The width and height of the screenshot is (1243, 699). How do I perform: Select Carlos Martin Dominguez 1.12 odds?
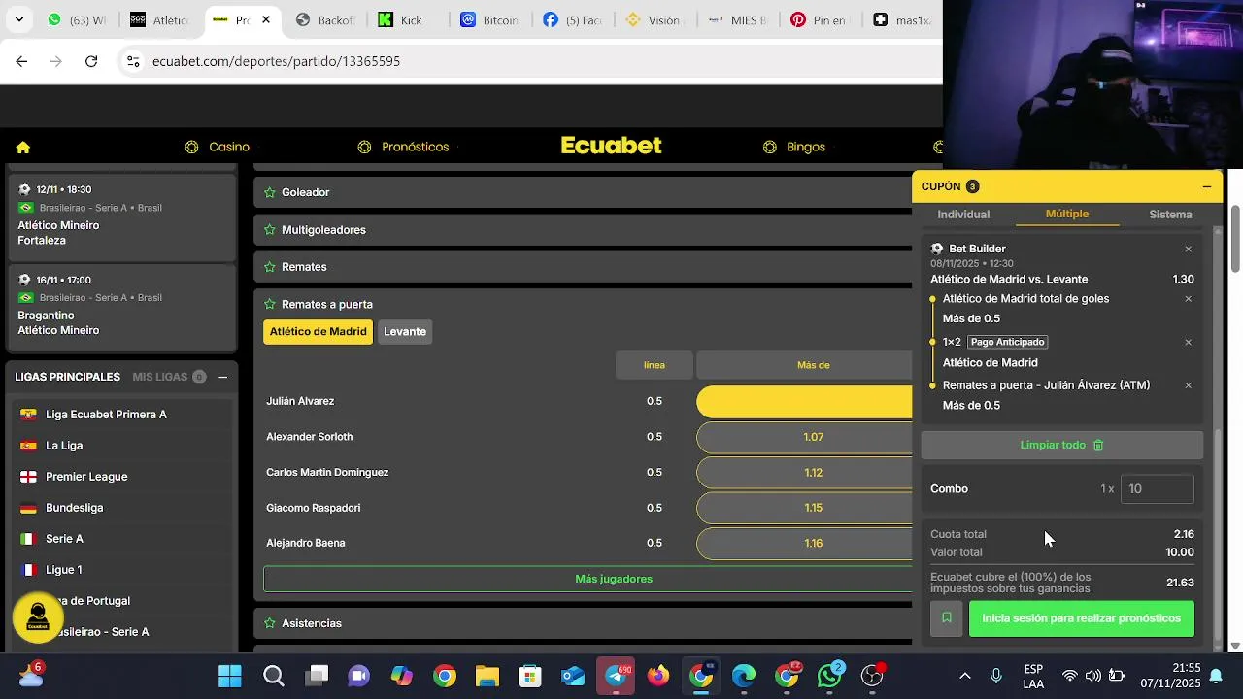tap(804, 473)
